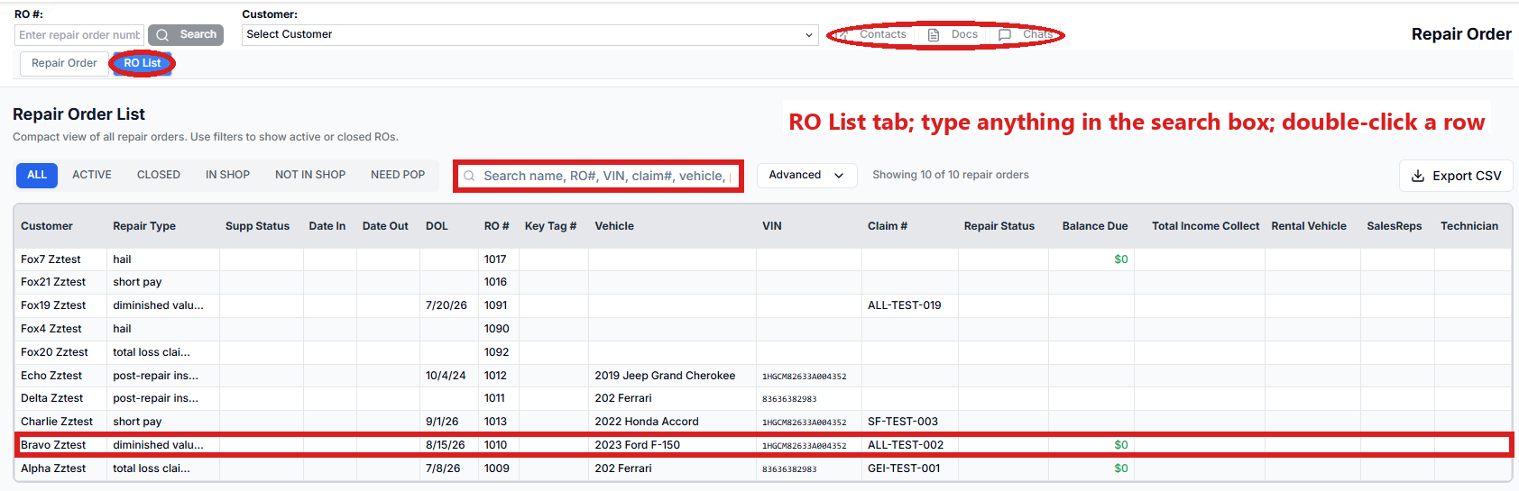
Task: Click the Search button next to RO #
Action: (x=186, y=35)
